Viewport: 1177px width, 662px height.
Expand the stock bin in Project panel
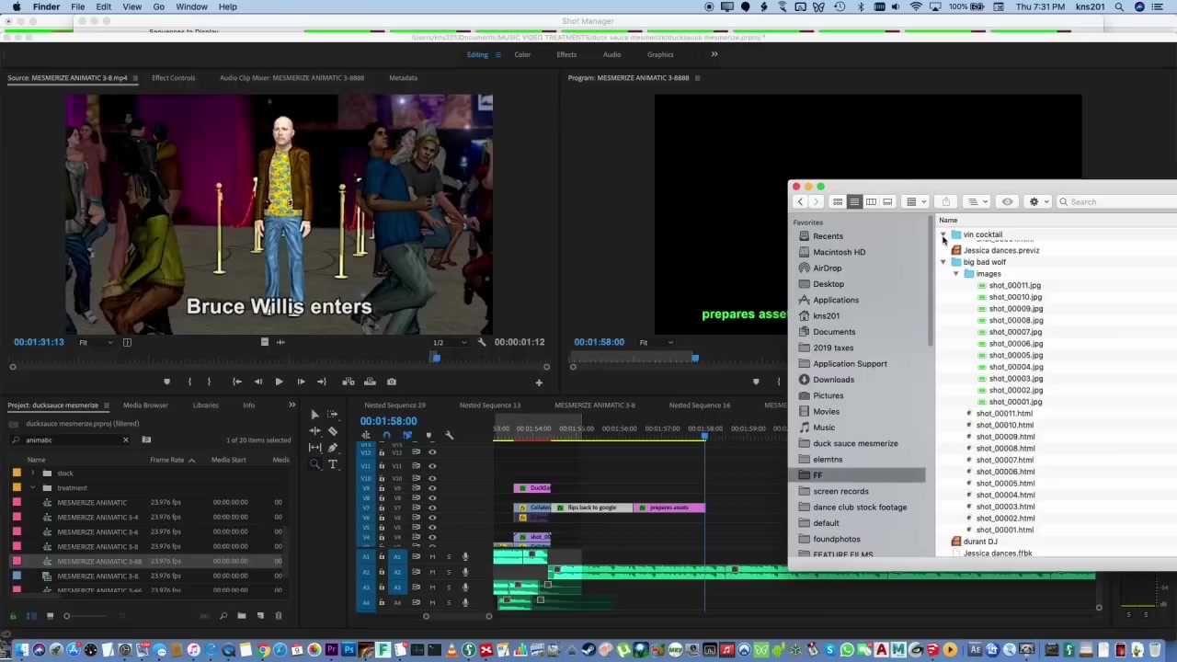tap(33, 474)
